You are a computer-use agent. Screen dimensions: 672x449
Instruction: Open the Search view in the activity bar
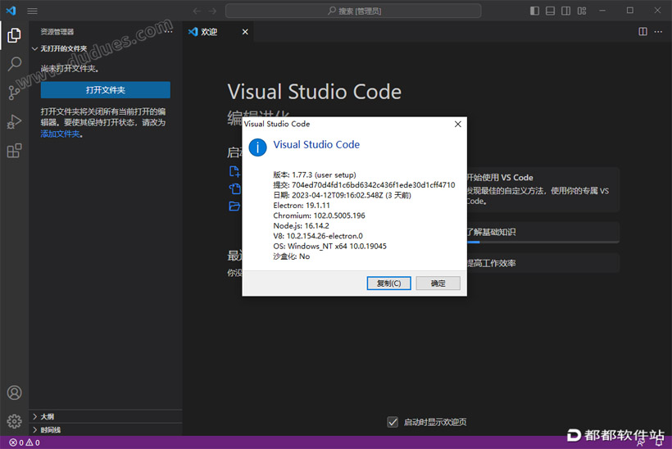14,64
